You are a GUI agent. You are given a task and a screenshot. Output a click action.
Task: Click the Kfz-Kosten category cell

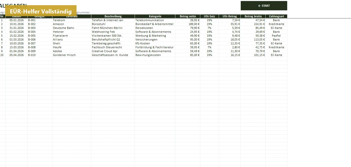[155, 43]
